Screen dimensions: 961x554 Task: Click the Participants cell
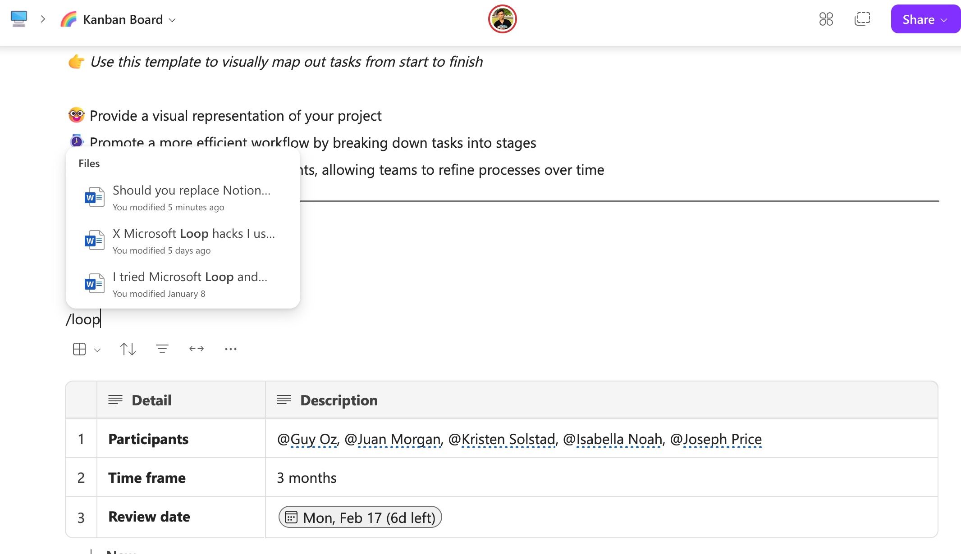(x=181, y=439)
